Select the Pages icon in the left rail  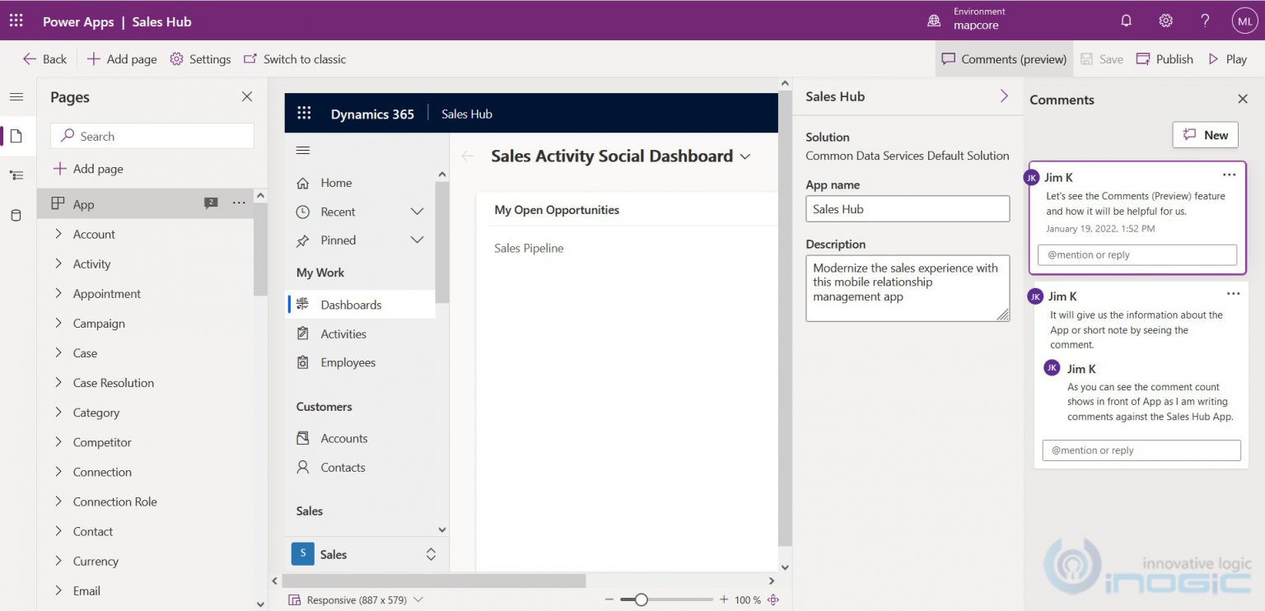[16, 136]
